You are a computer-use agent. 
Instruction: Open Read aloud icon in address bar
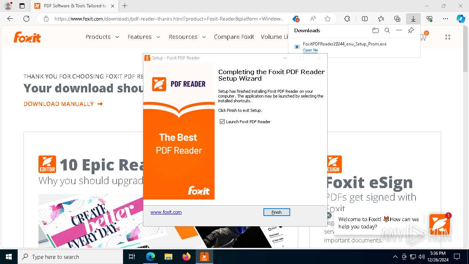[313, 19]
